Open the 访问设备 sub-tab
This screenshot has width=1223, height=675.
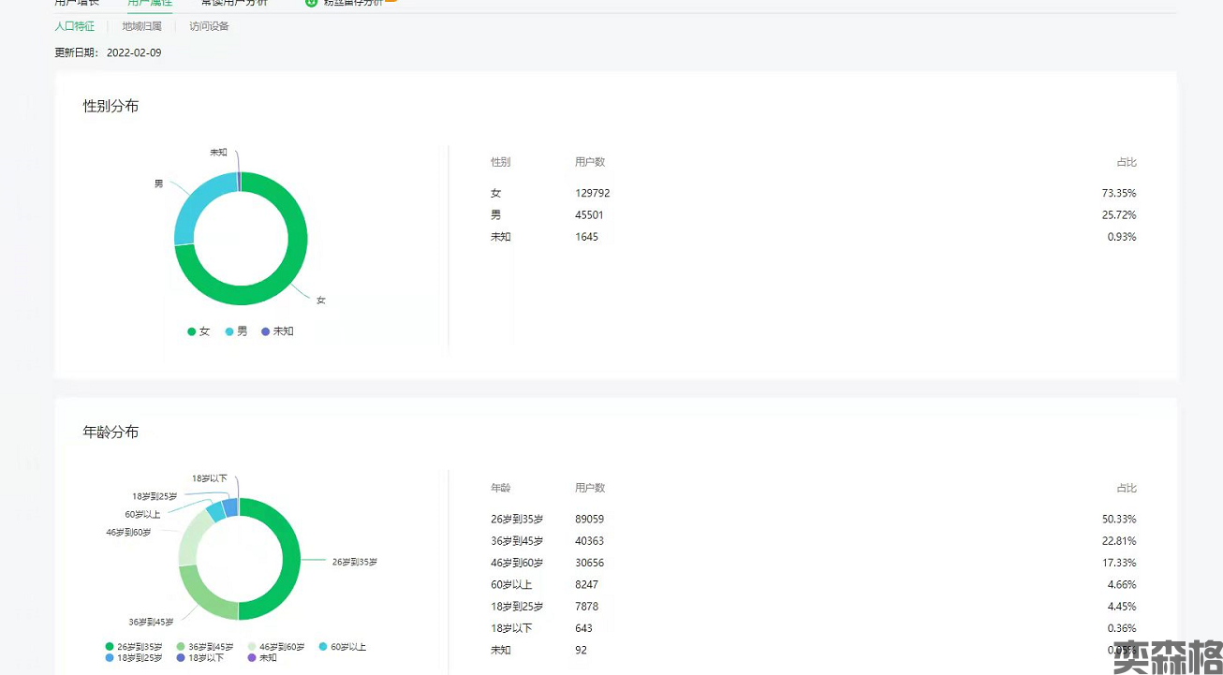209,26
